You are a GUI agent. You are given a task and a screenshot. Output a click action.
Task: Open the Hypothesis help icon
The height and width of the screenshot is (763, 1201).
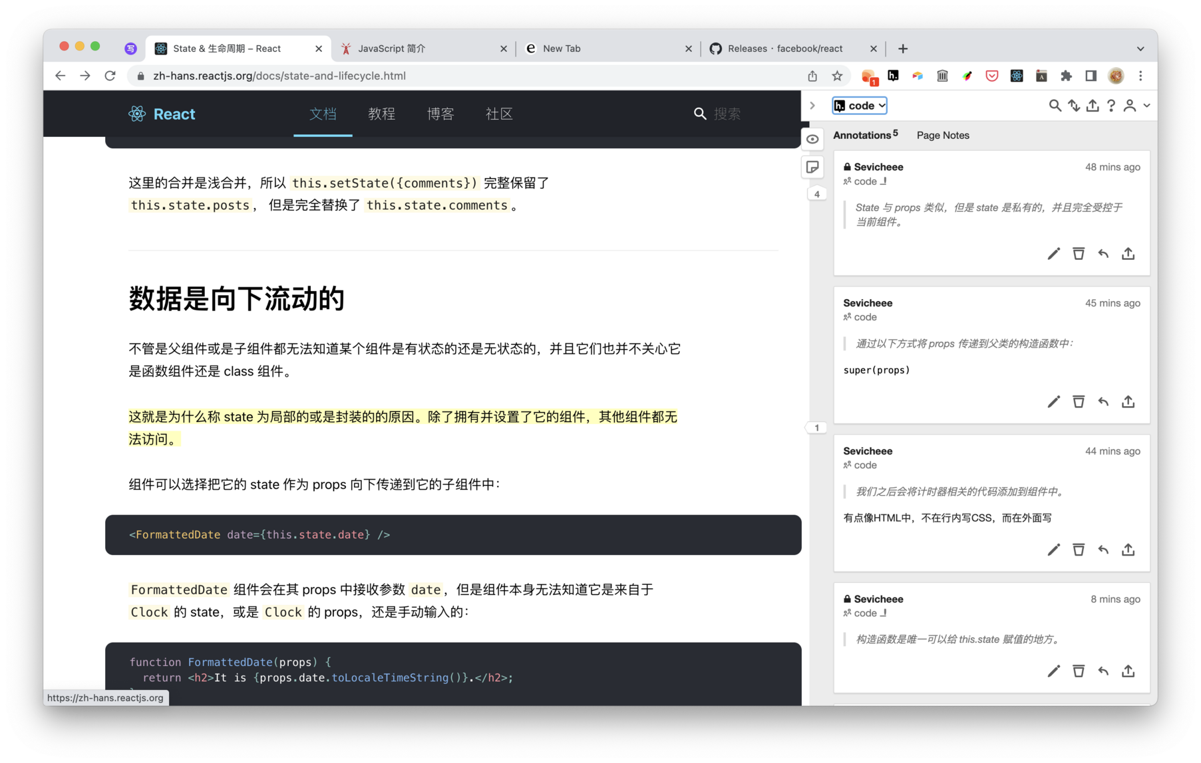coord(1111,106)
